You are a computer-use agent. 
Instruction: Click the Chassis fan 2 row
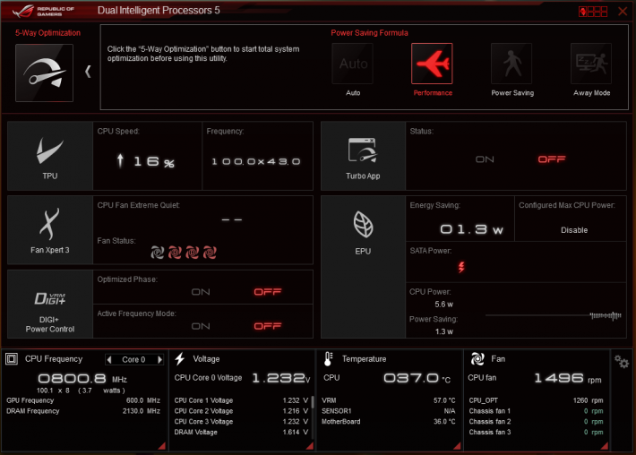click(x=536, y=421)
